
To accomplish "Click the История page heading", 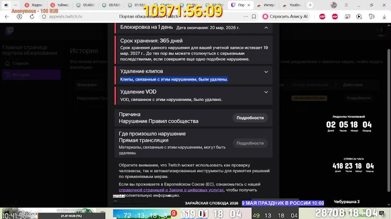I will point(84,51).
